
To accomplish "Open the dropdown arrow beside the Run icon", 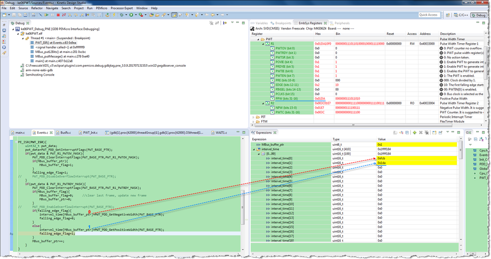I will tap(136, 15).
